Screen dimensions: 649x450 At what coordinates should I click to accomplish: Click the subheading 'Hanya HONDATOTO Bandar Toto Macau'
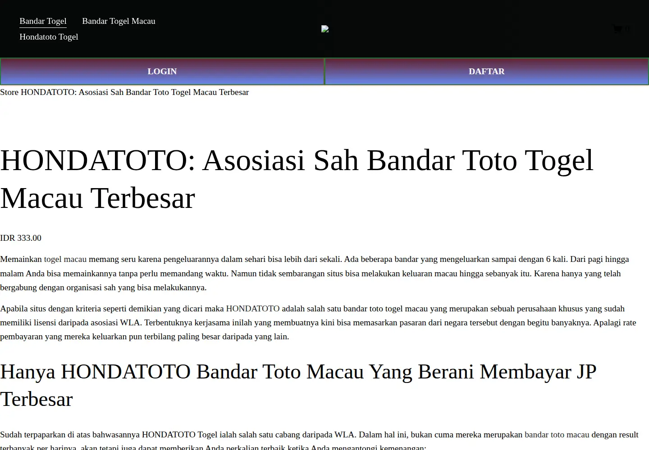[298, 385]
